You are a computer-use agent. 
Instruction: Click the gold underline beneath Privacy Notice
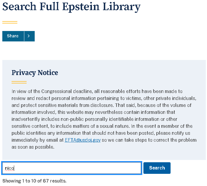coord(19,82)
